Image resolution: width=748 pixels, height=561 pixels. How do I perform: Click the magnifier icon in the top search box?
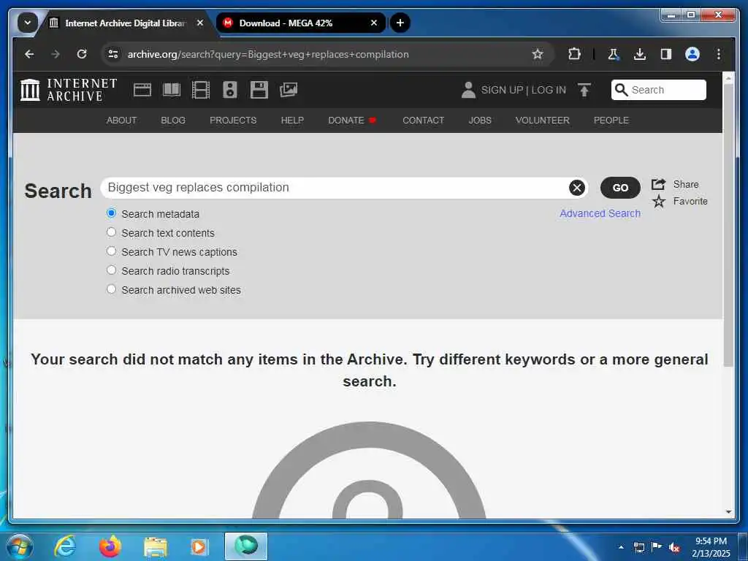[x=621, y=90]
